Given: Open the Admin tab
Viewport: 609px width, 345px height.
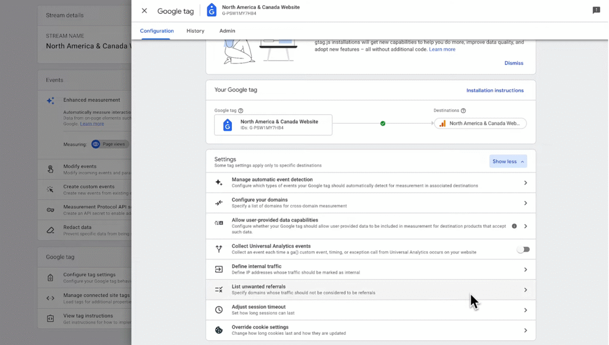Looking at the screenshot, I should [x=227, y=31].
